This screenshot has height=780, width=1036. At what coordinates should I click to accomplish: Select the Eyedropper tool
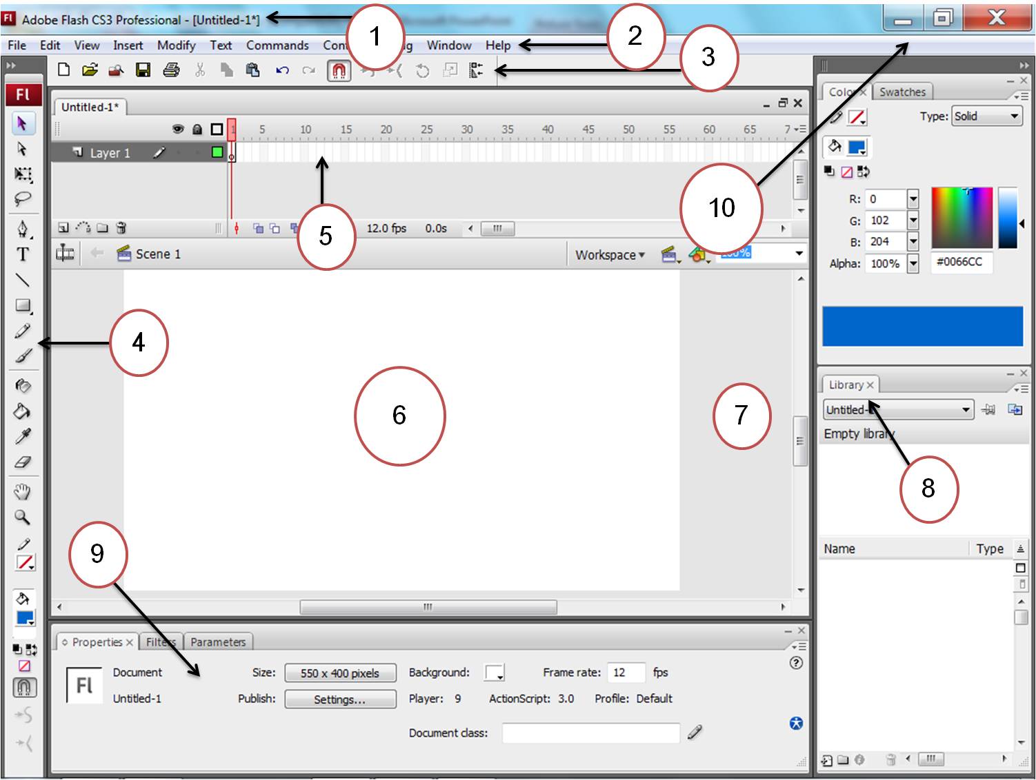(23, 435)
